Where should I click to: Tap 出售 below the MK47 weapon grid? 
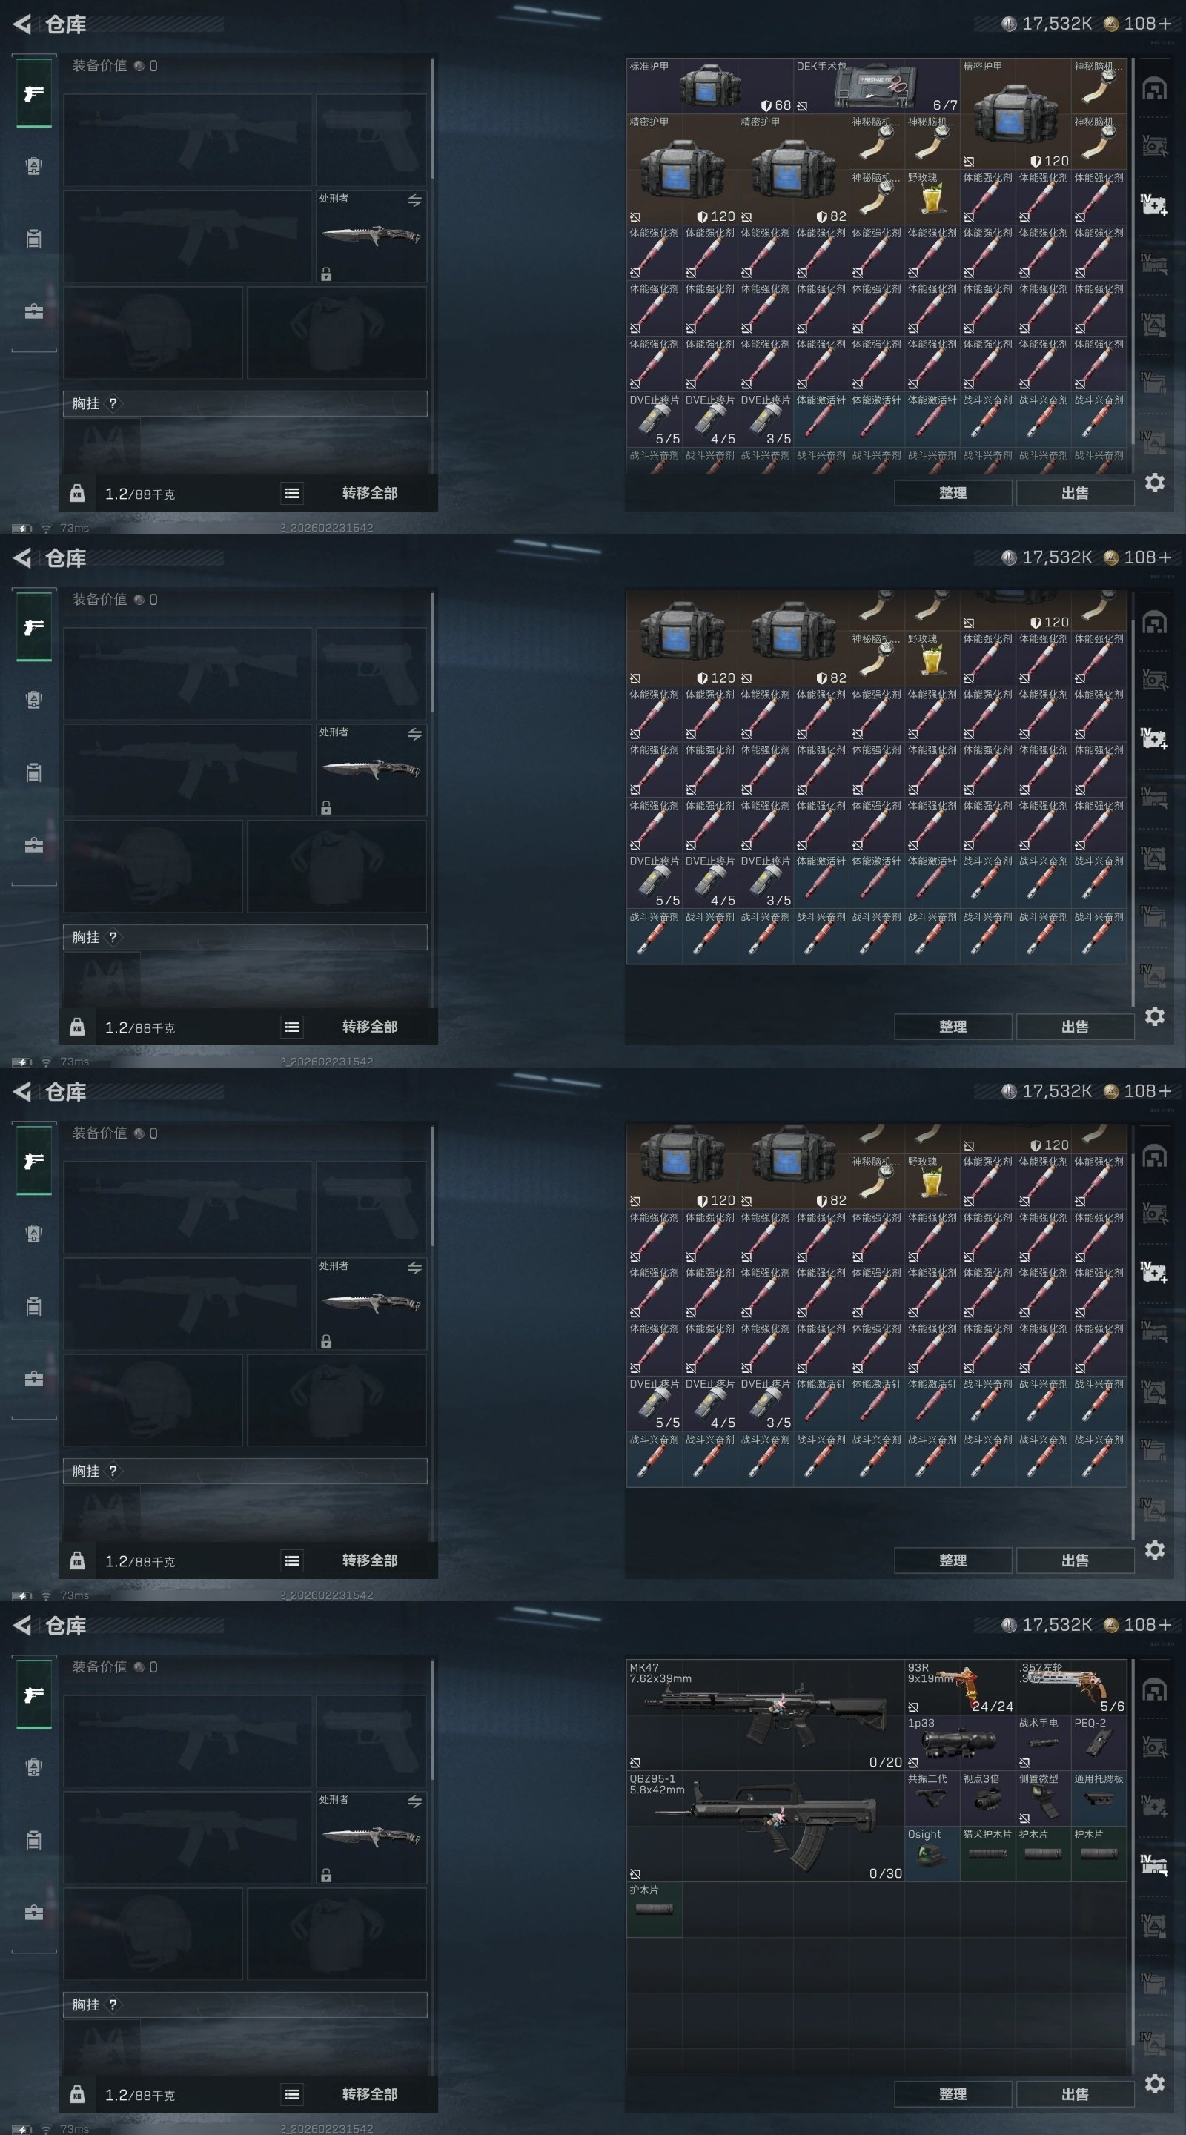[1075, 2093]
